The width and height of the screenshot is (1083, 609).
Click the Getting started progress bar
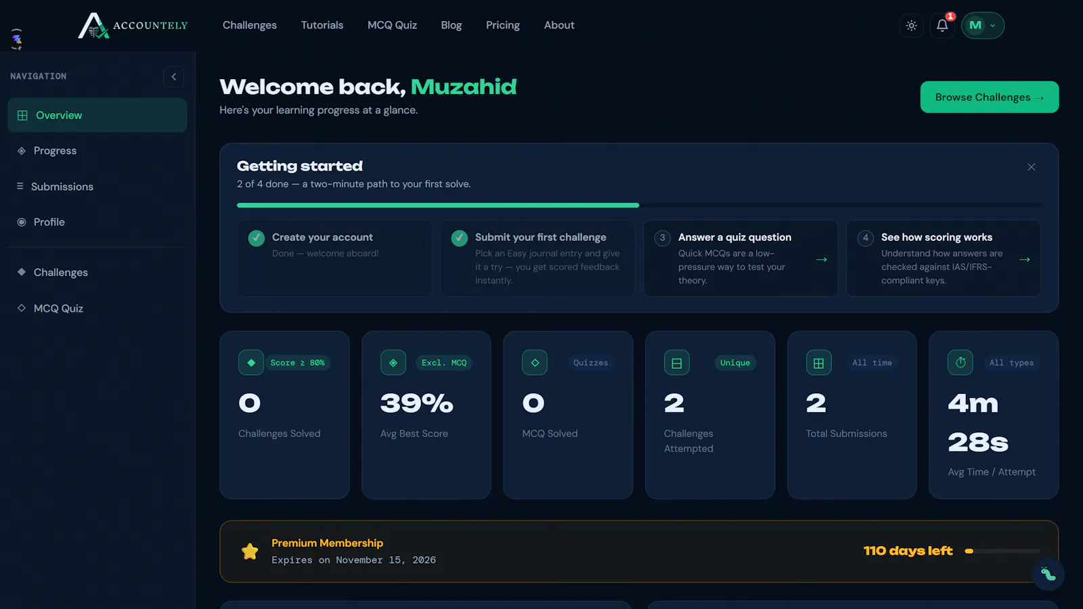point(640,205)
